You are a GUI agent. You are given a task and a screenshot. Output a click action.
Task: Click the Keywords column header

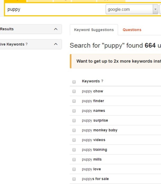click(x=91, y=81)
